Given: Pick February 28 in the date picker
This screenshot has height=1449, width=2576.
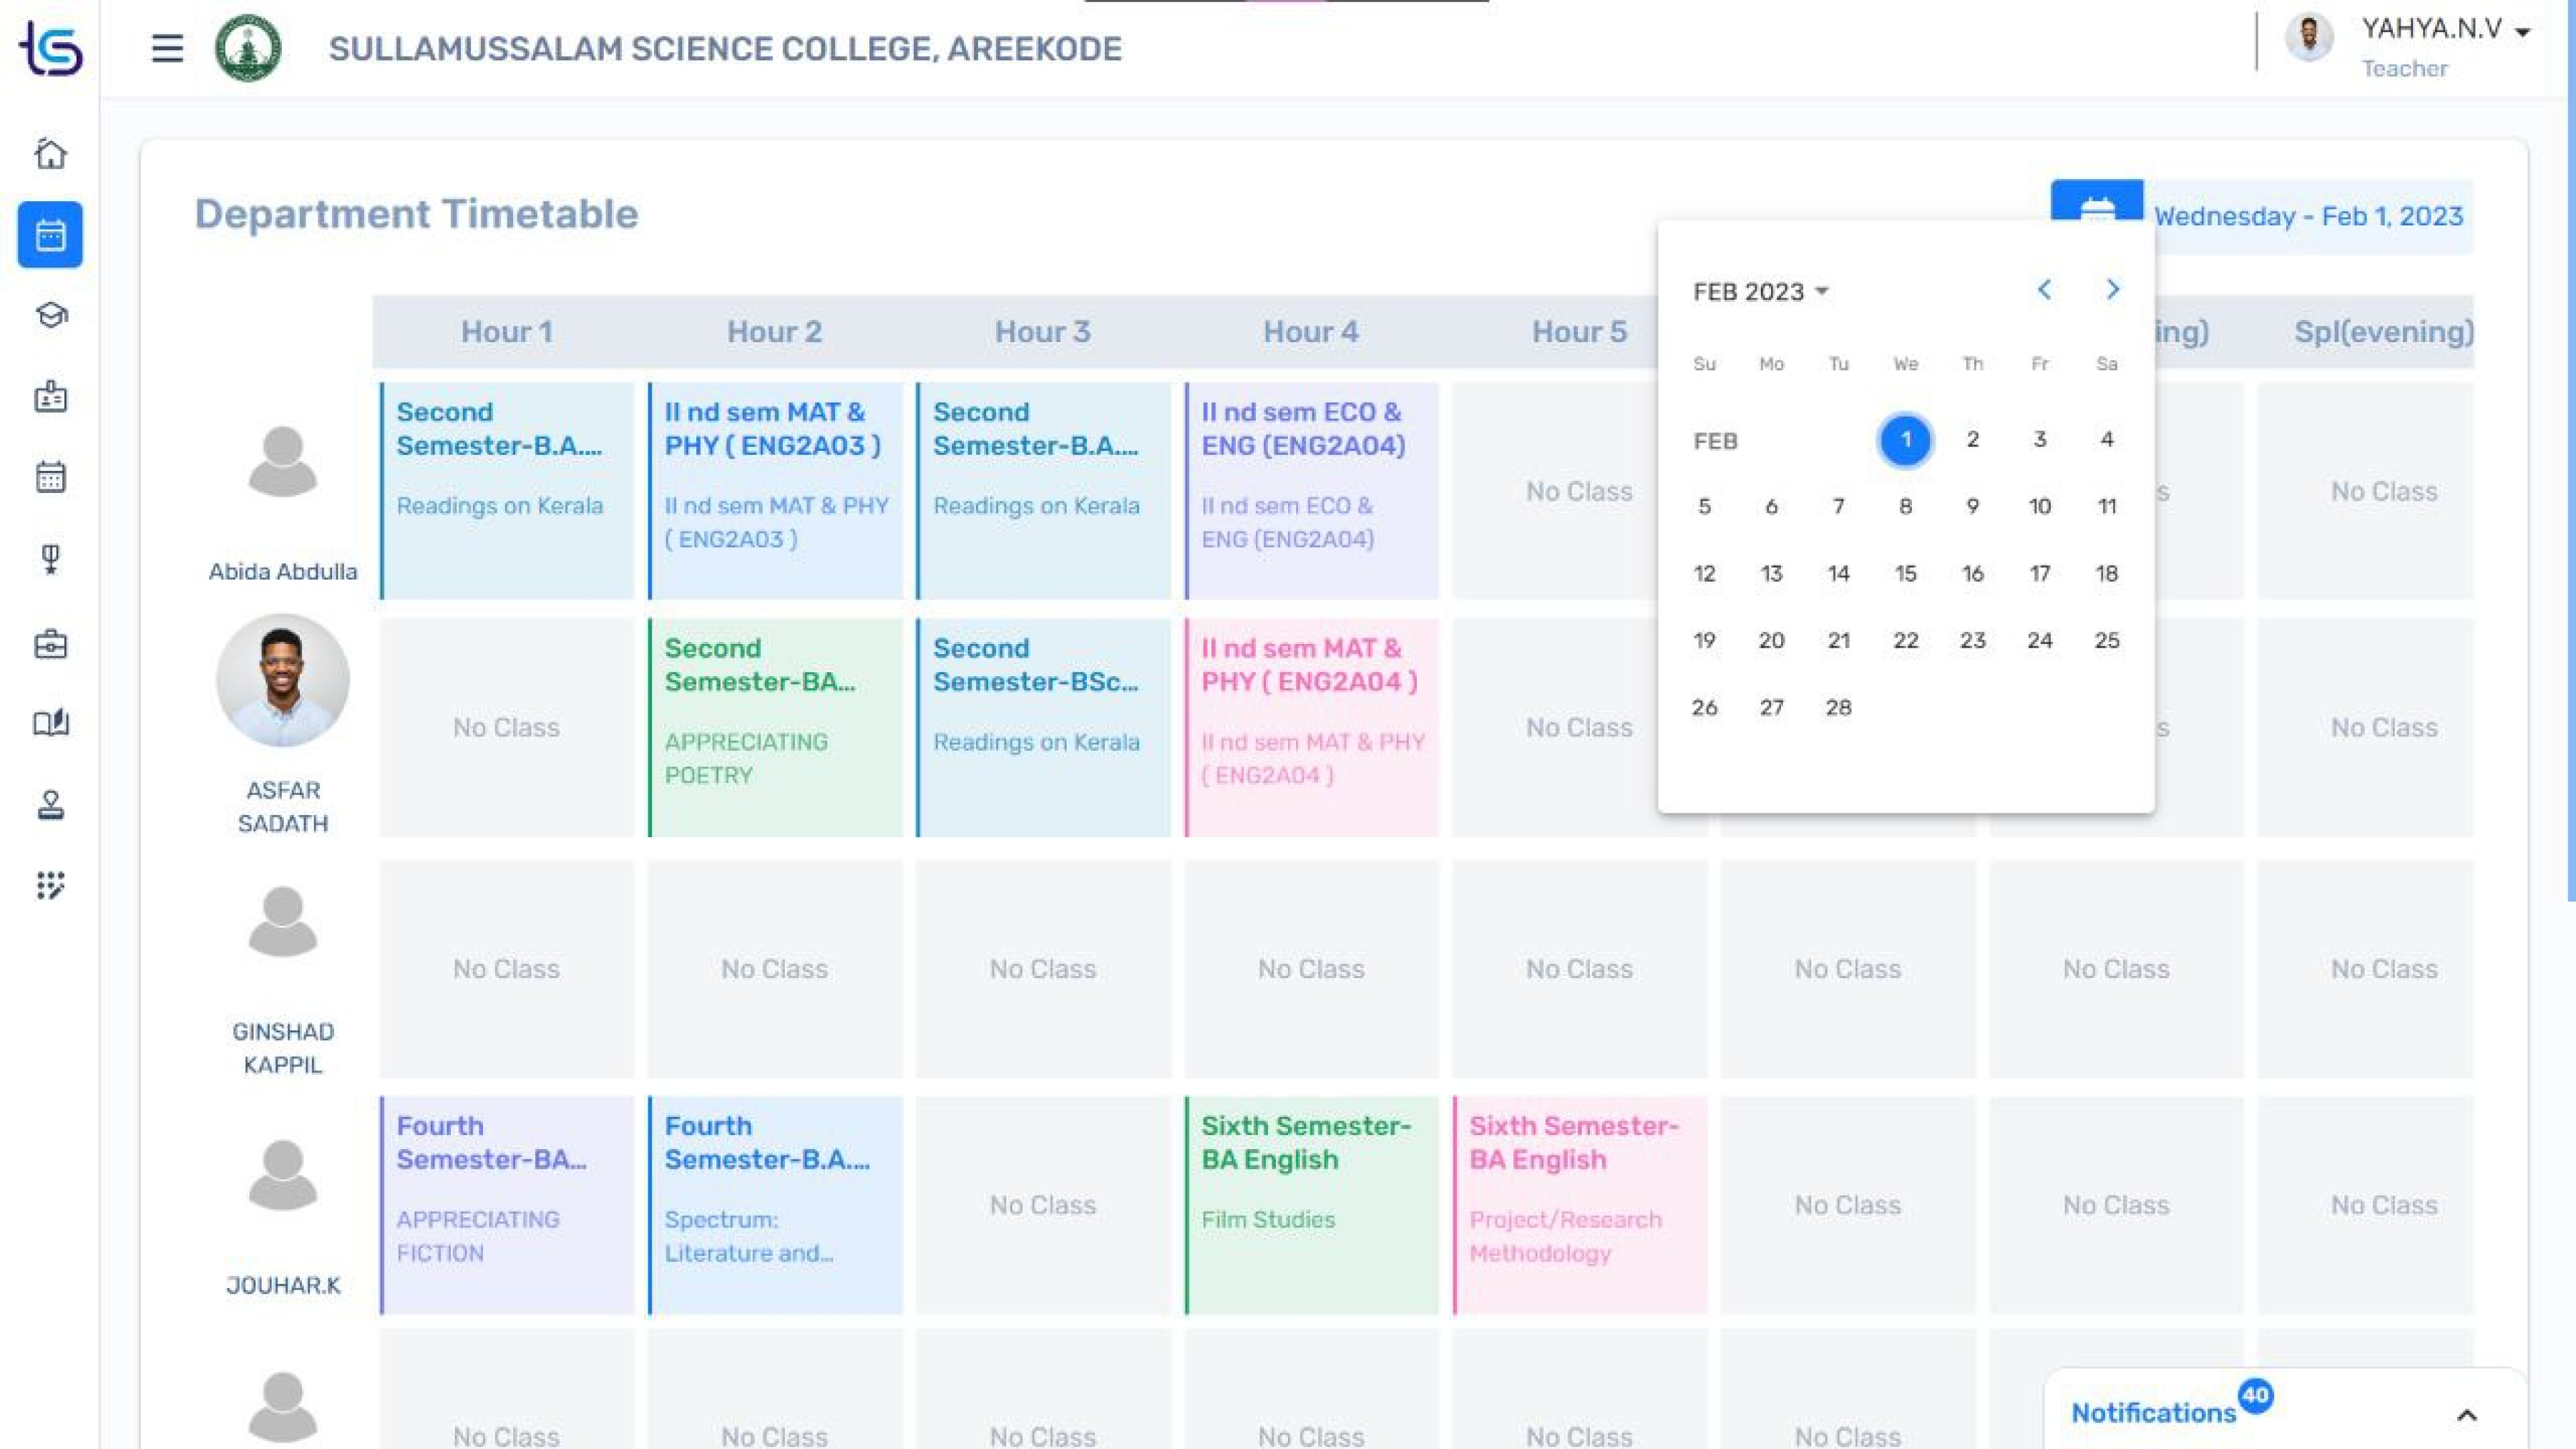Looking at the screenshot, I should [x=1838, y=708].
